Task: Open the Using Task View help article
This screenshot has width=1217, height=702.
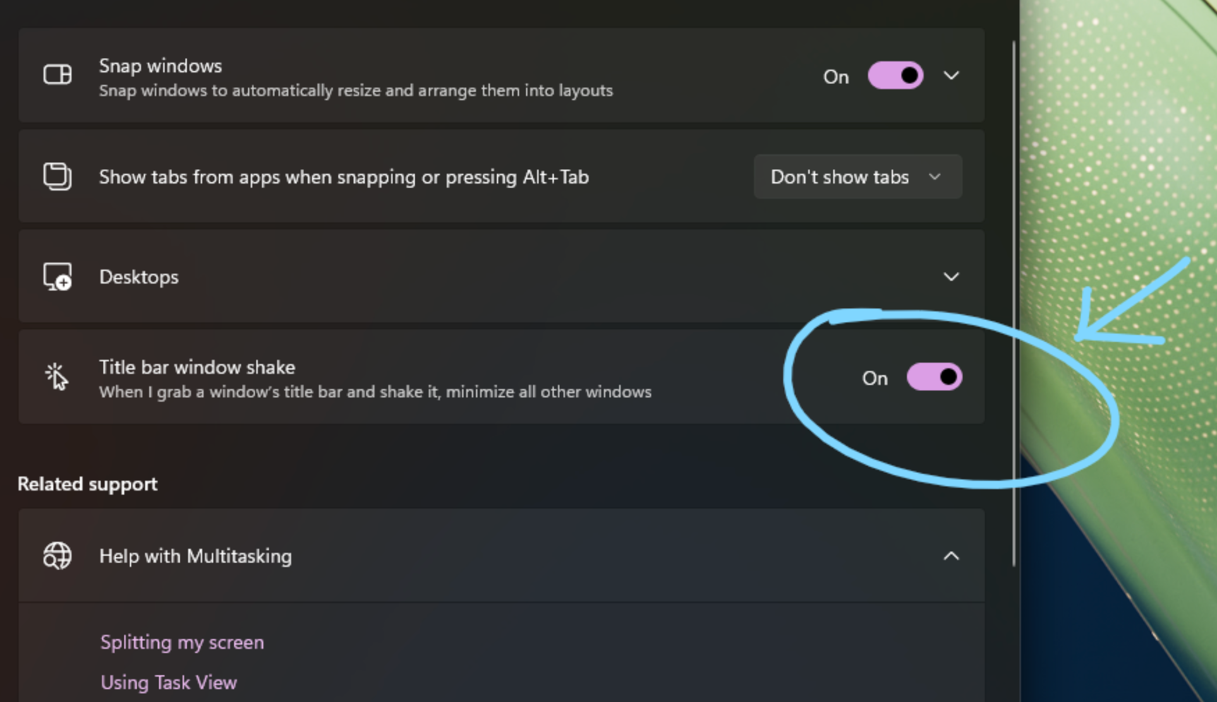Action: click(x=168, y=682)
